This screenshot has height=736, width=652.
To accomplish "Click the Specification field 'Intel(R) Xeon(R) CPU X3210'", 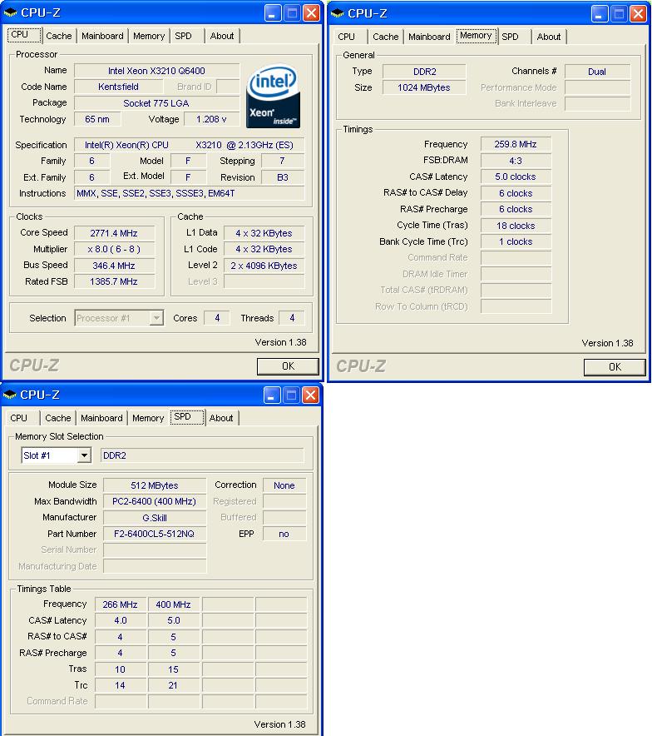I will [189, 145].
